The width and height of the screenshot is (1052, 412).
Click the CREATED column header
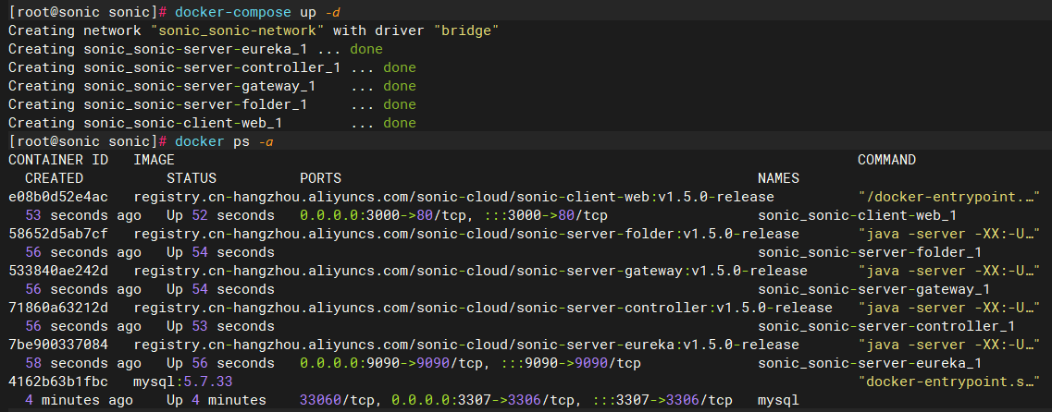point(55,178)
